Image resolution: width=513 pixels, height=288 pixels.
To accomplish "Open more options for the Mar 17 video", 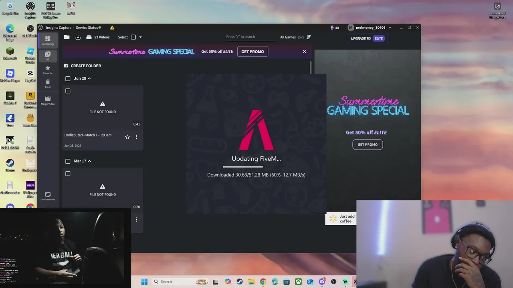I will (x=136, y=220).
